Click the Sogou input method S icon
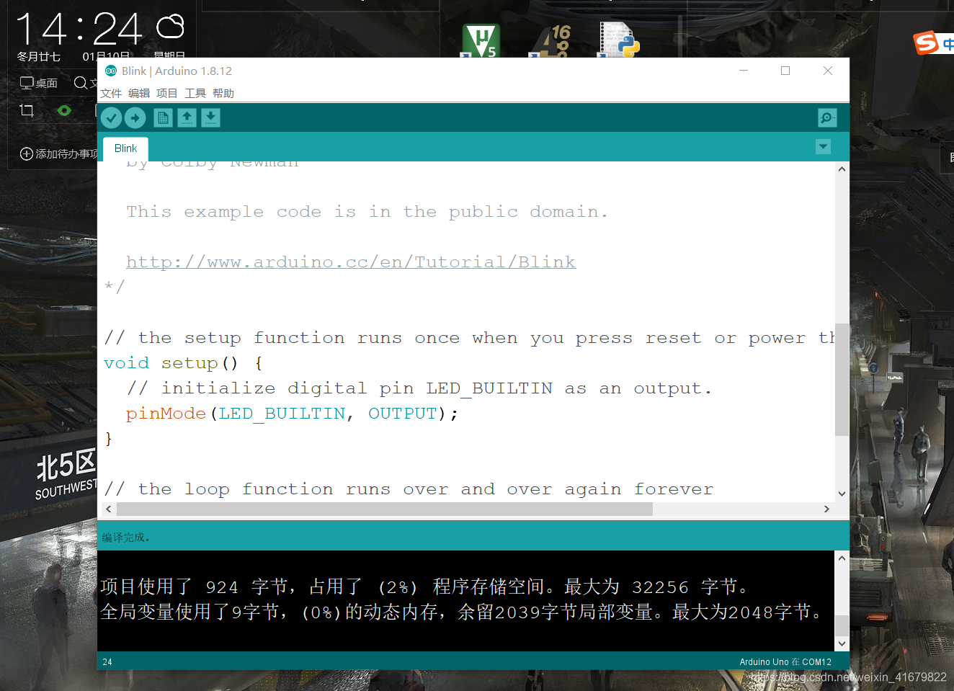The image size is (954, 691). 926,43
